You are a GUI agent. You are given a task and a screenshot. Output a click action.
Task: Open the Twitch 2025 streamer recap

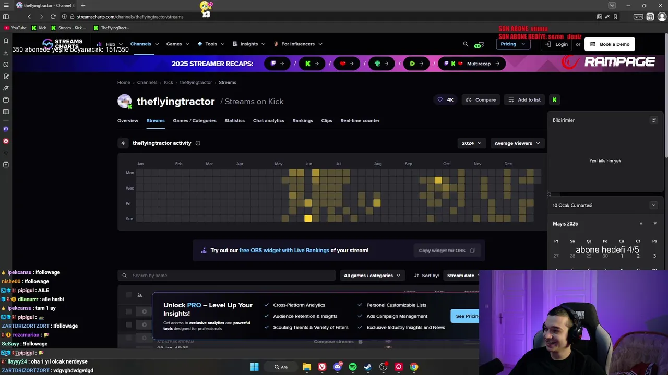[277, 64]
